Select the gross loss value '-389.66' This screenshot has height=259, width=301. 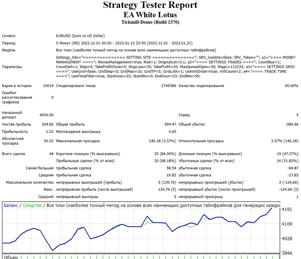pos(292,124)
